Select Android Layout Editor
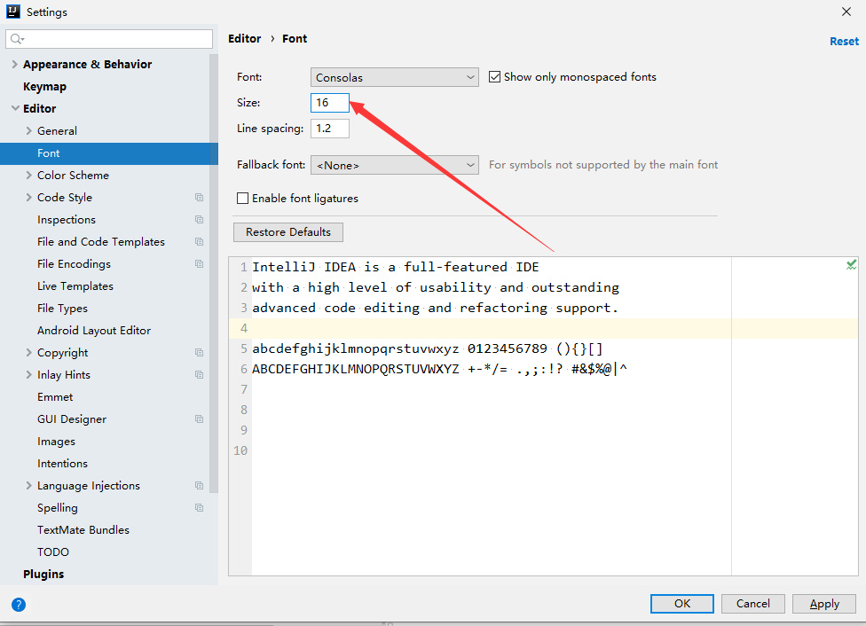 coord(94,330)
